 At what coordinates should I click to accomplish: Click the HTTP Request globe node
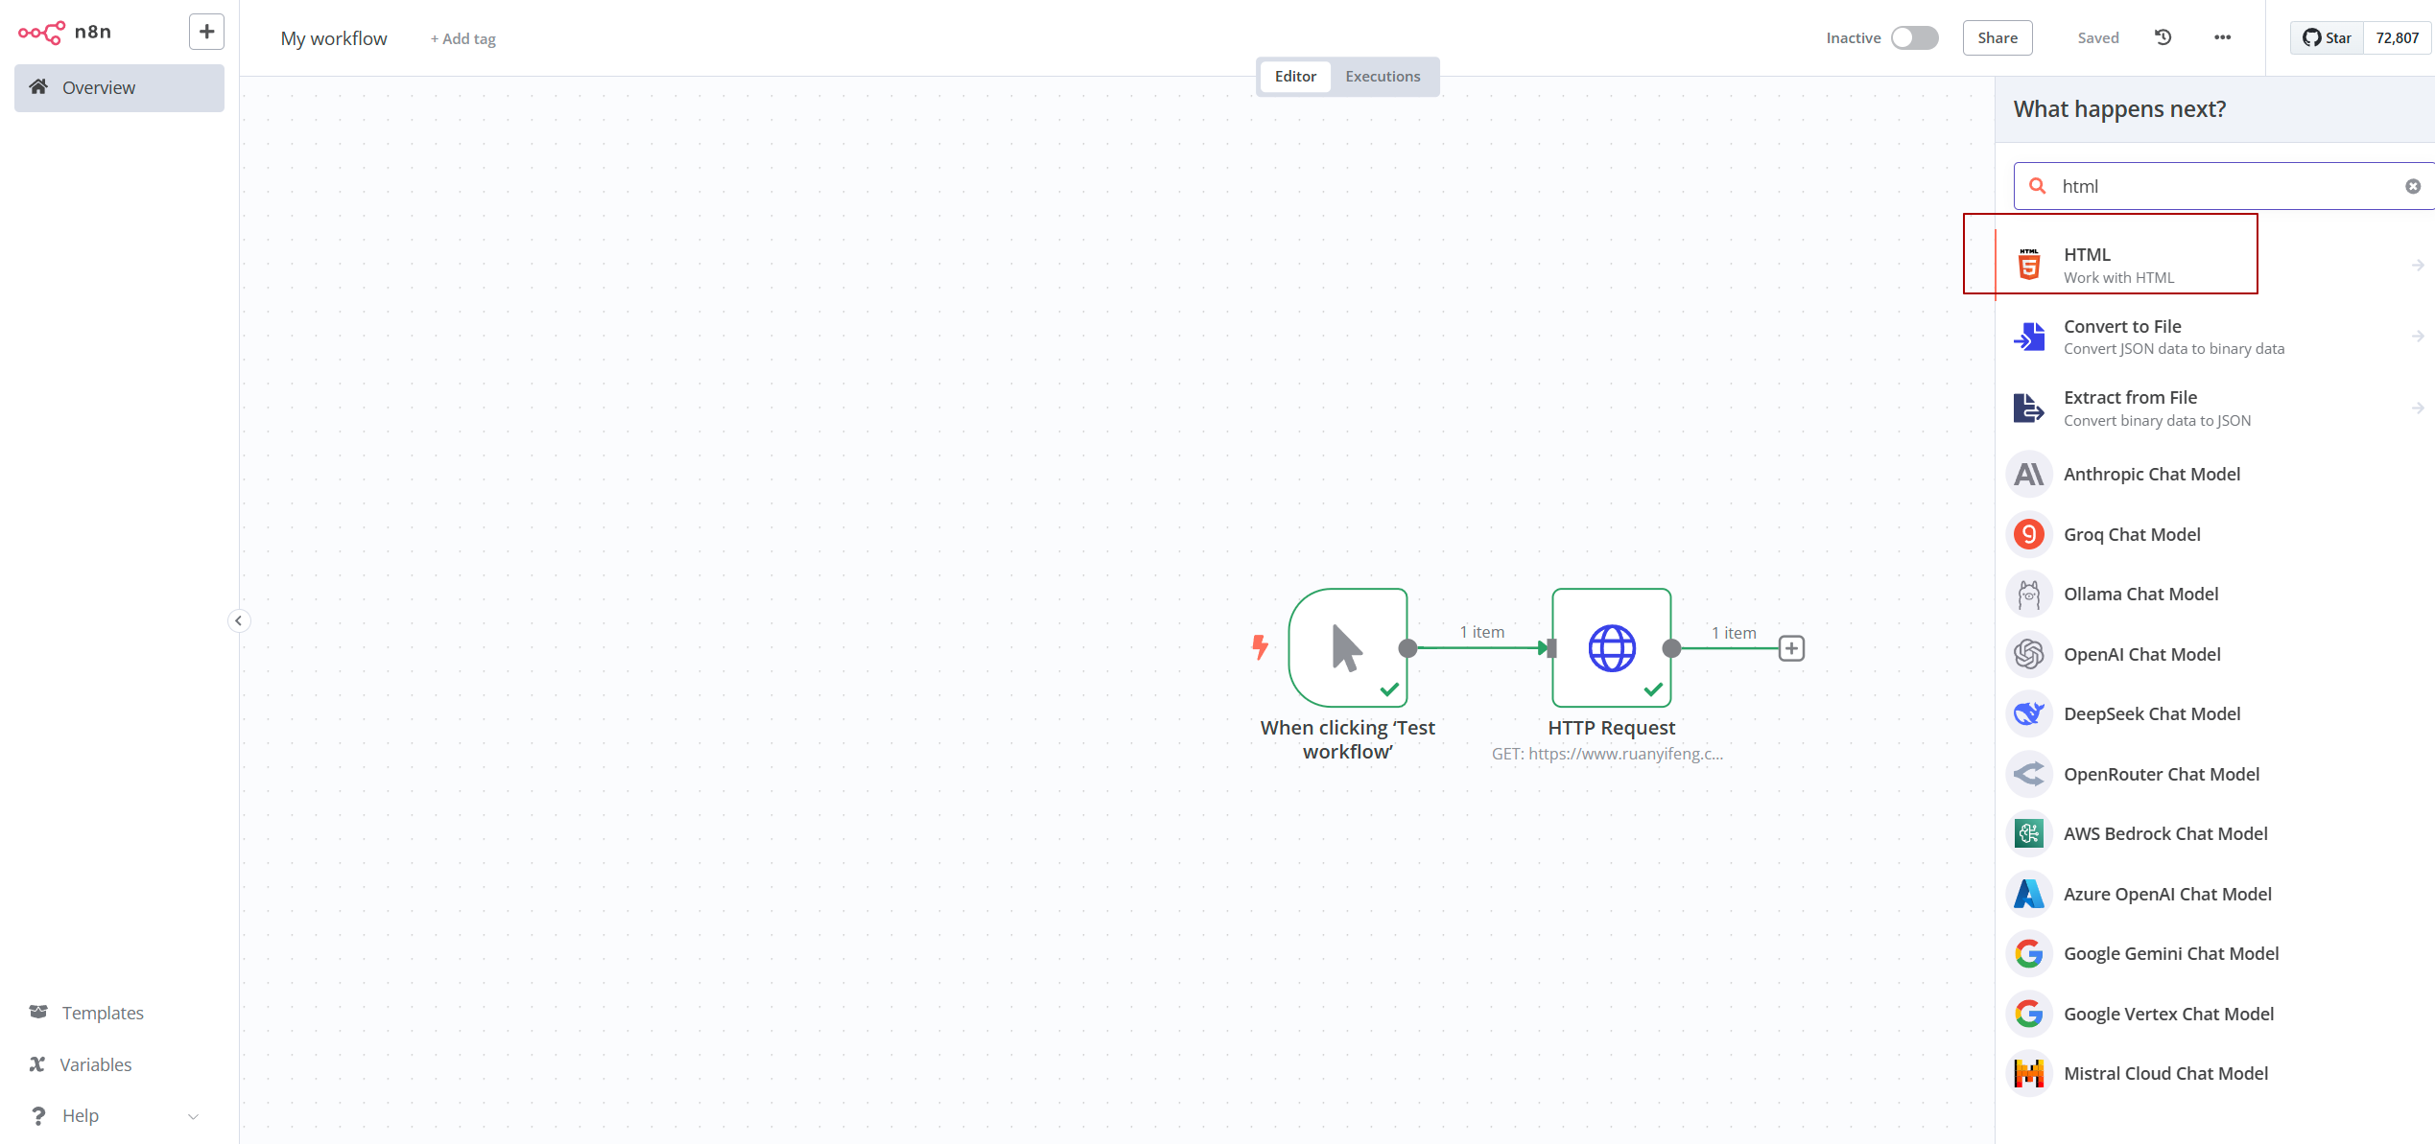tap(1611, 648)
